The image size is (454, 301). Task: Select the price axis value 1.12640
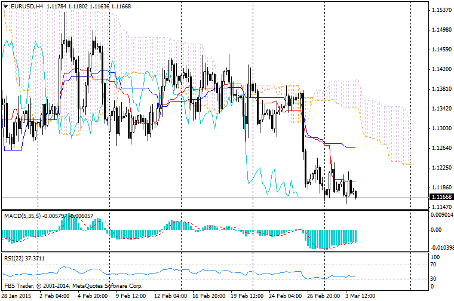(441, 148)
